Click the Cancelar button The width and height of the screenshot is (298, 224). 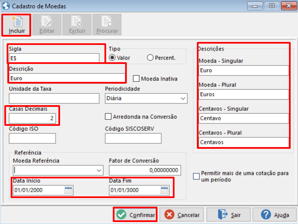[x=182, y=215]
